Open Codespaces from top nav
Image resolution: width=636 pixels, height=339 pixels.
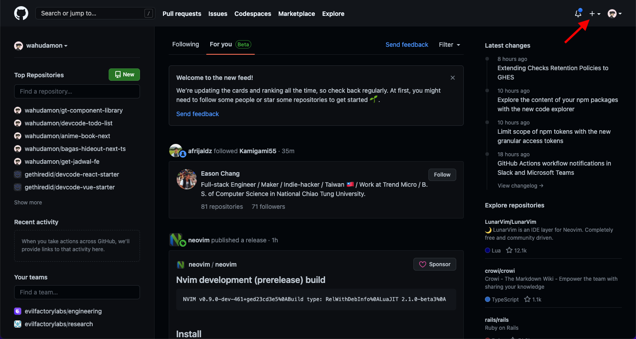(253, 14)
